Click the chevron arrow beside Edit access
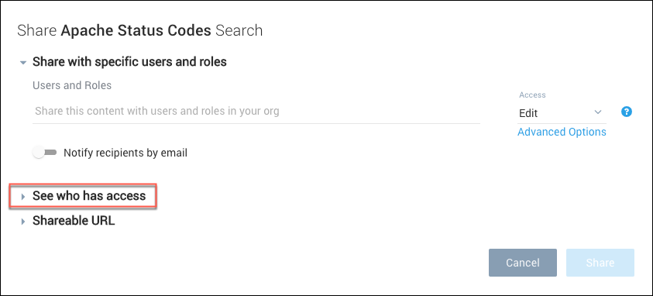653x296 pixels. pyautogui.click(x=597, y=112)
